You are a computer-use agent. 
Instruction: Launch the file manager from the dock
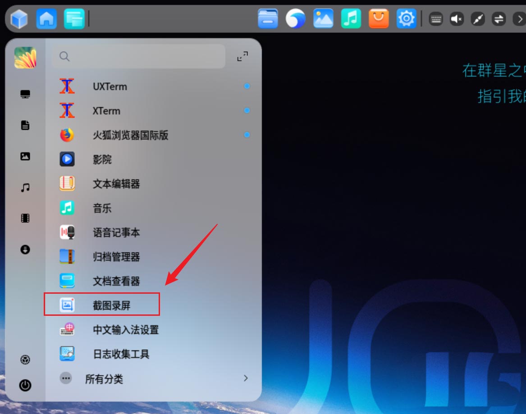click(x=268, y=18)
